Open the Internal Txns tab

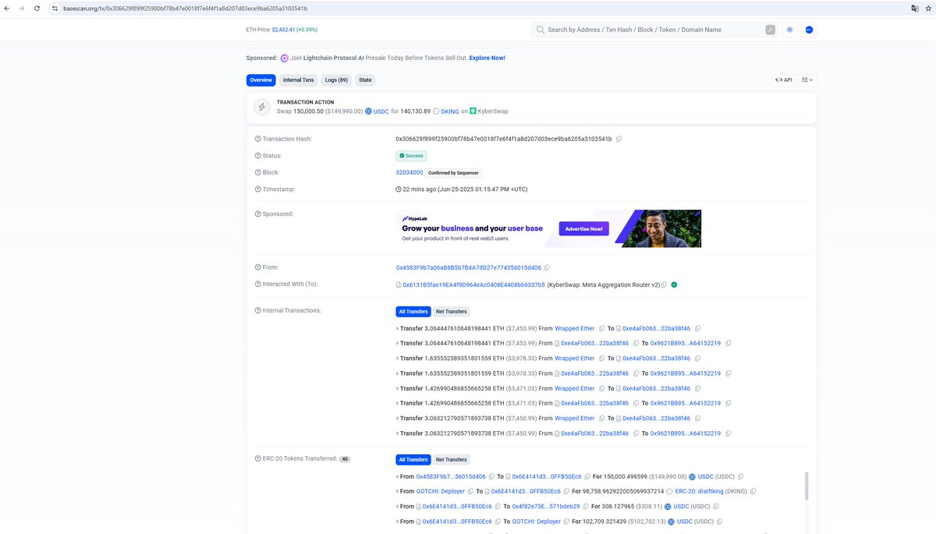pyautogui.click(x=298, y=80)
